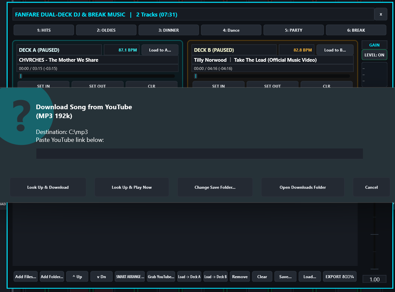Click the YouTube link input field
The height and width of the screenshot is (292, 395).
tap(200, 154)
